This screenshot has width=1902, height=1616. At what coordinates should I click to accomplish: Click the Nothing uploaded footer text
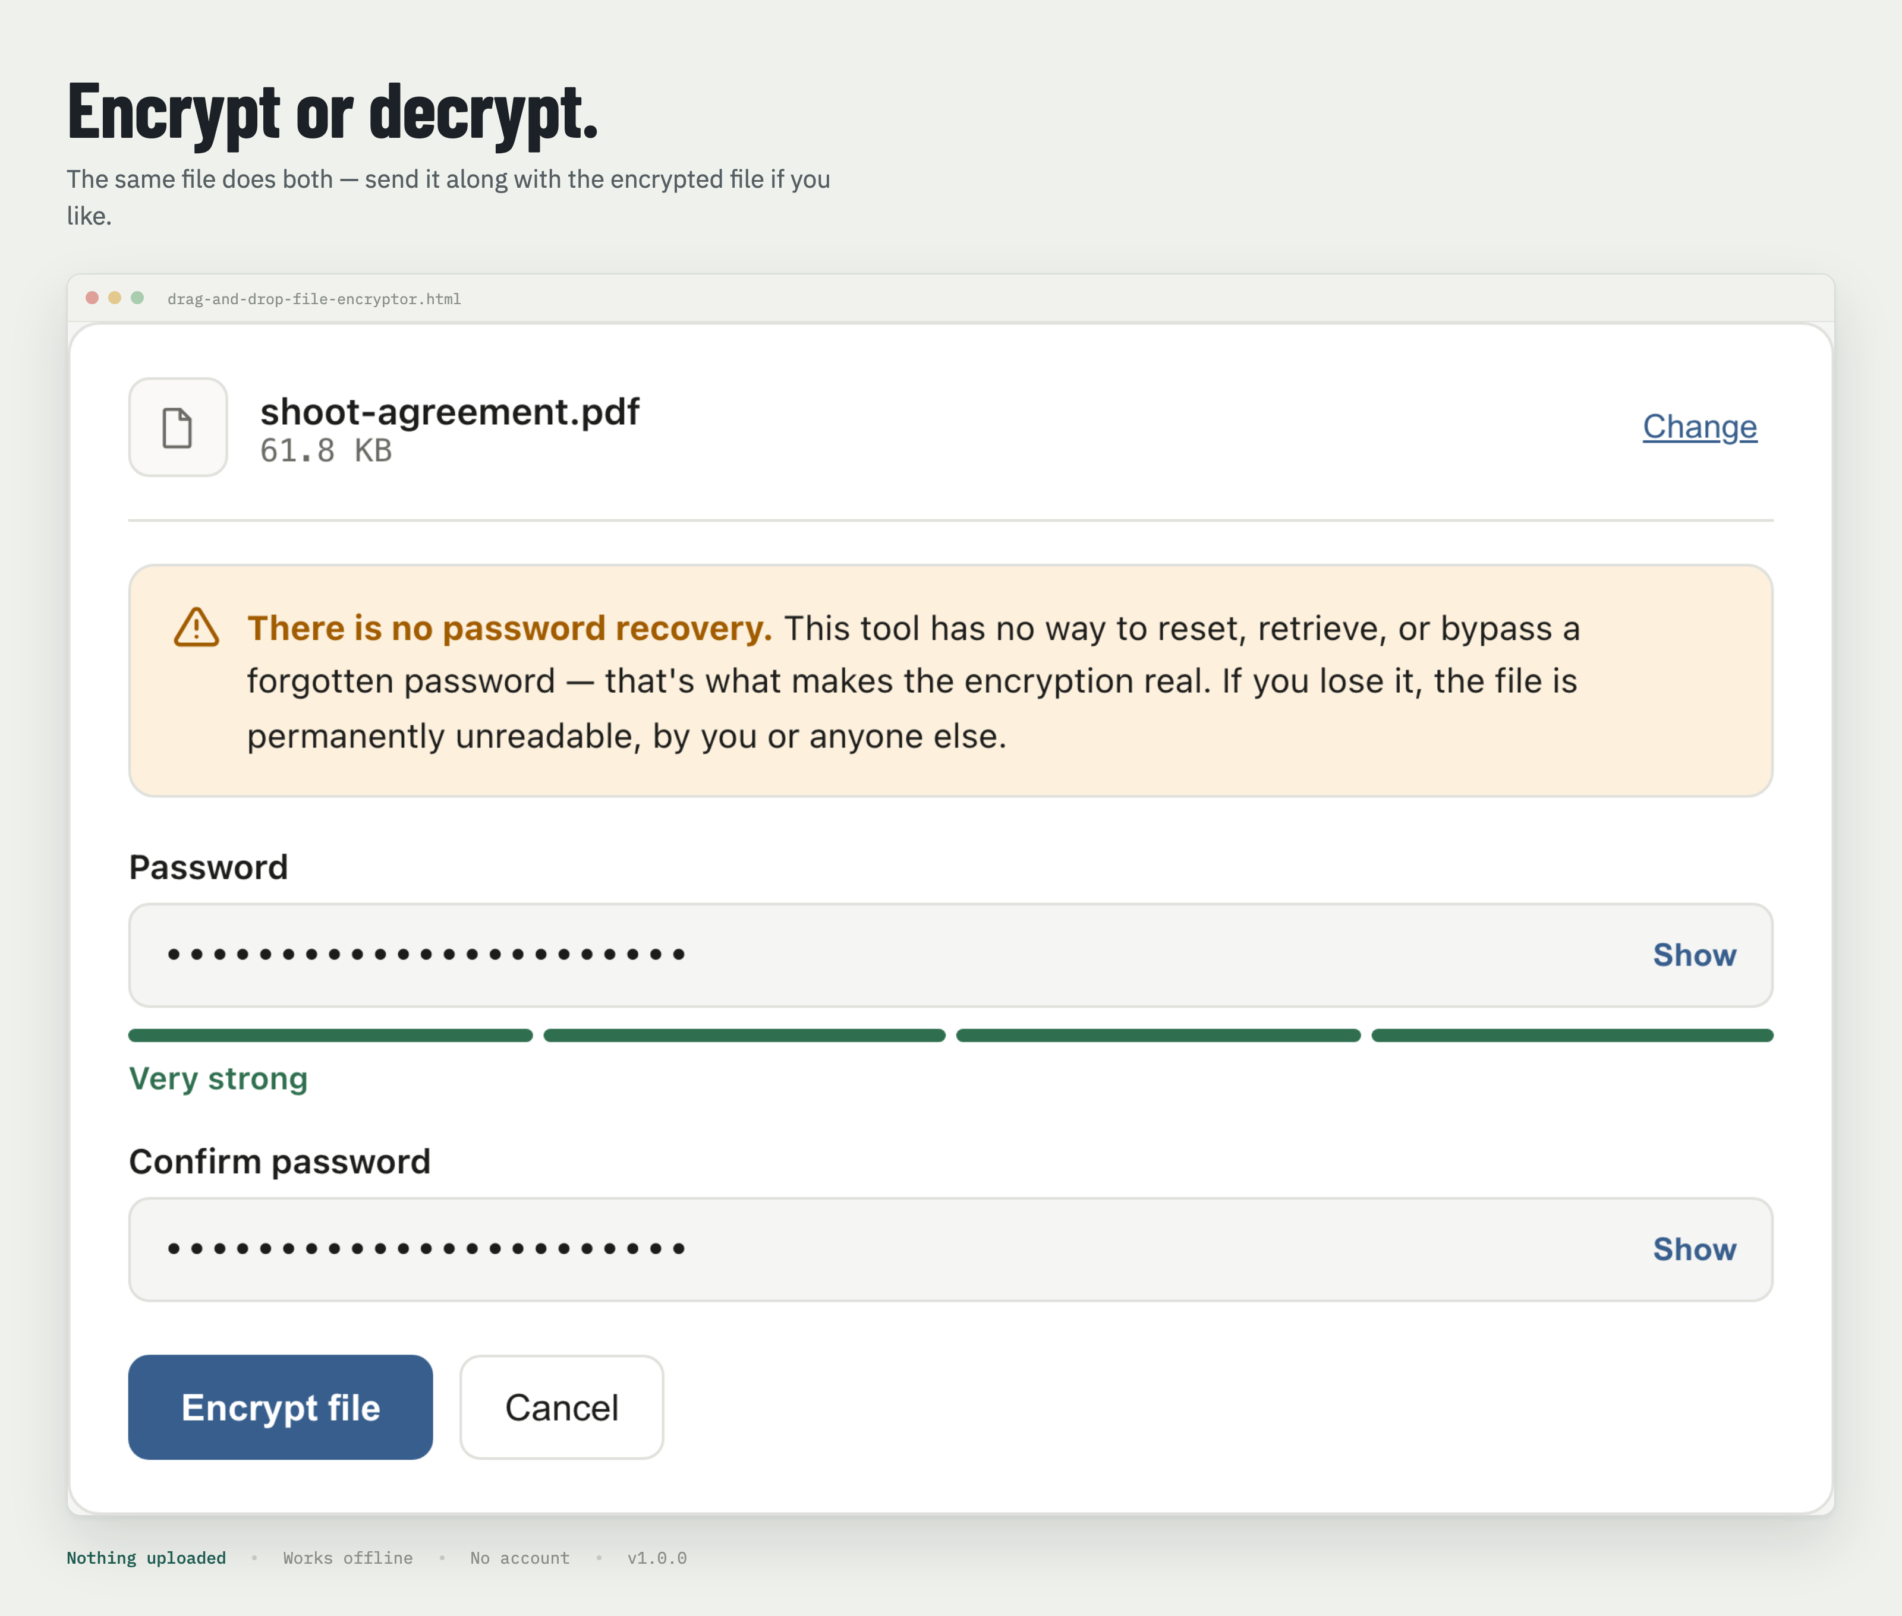146,1557
